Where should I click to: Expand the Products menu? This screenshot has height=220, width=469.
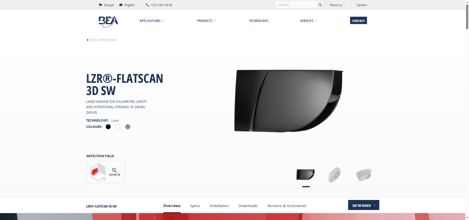(x=206, y=21)
